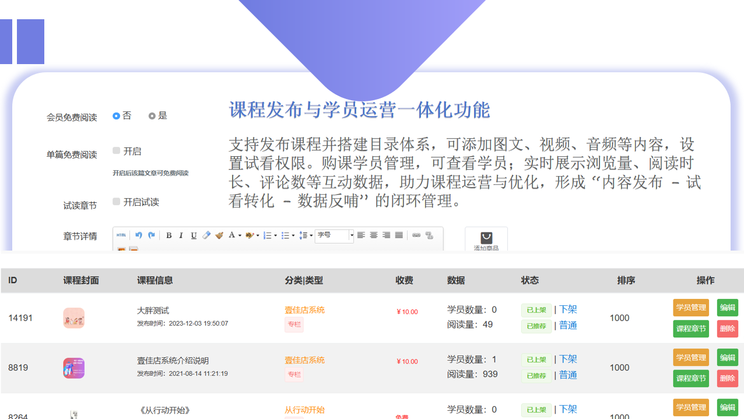The height and width of the screenshot is (419, 744).
Task: Toggle bold formatting in chapter editor
Action: 169,235
